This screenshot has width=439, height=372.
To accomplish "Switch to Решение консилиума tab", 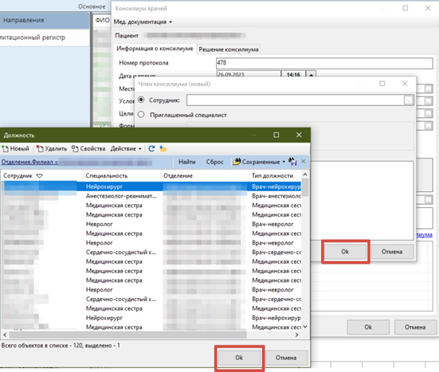I will click(x=229, y=49).
